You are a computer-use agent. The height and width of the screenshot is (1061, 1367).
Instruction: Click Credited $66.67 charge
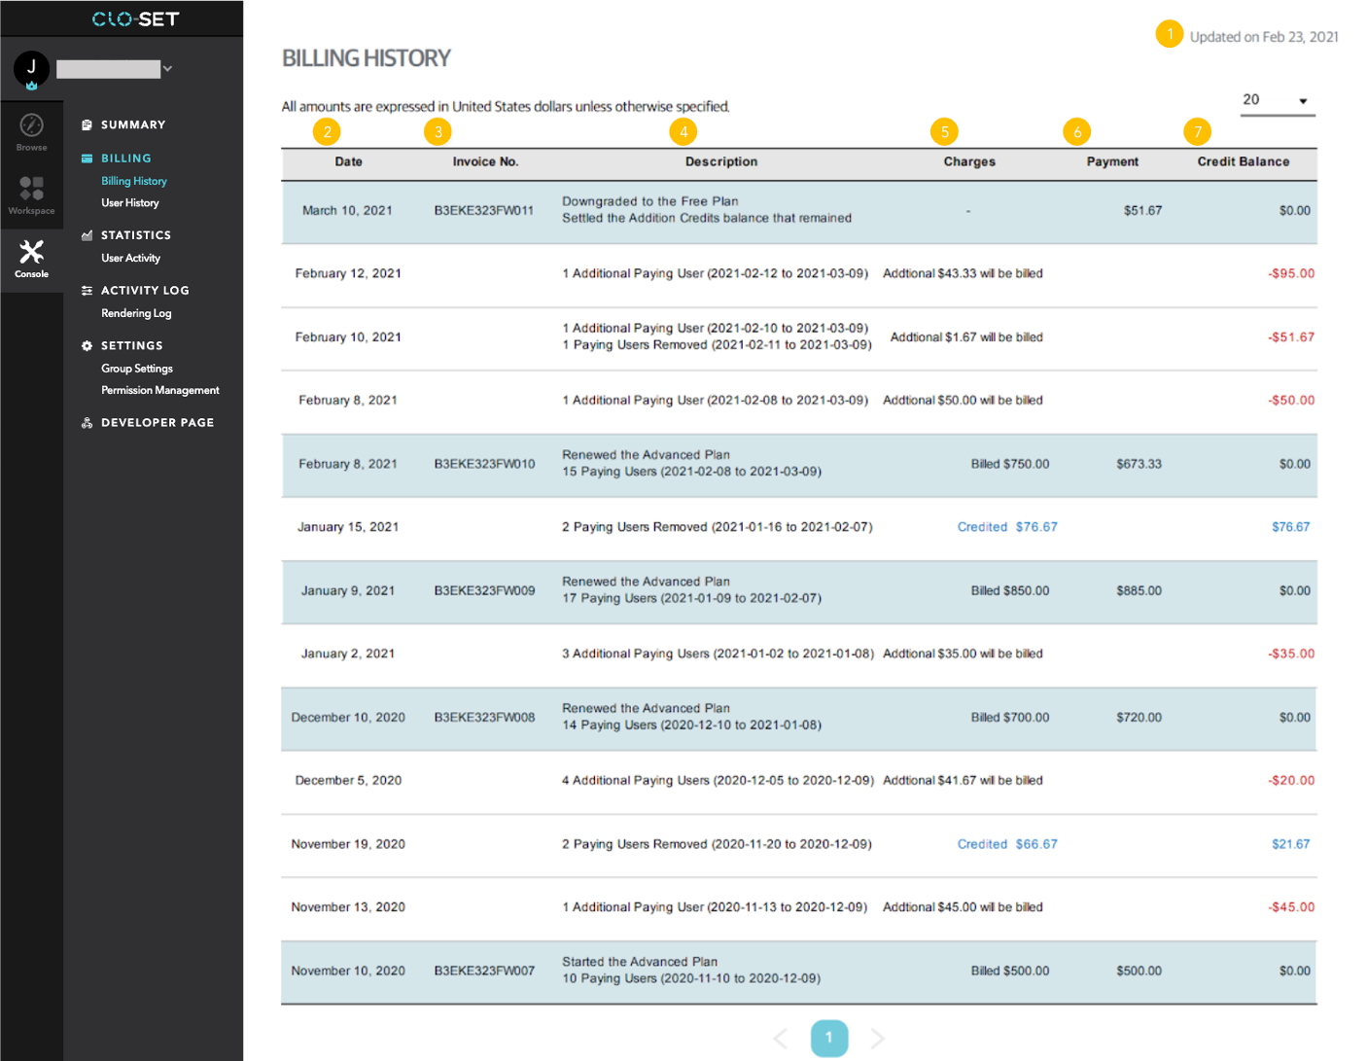(x=1007, y=845)
